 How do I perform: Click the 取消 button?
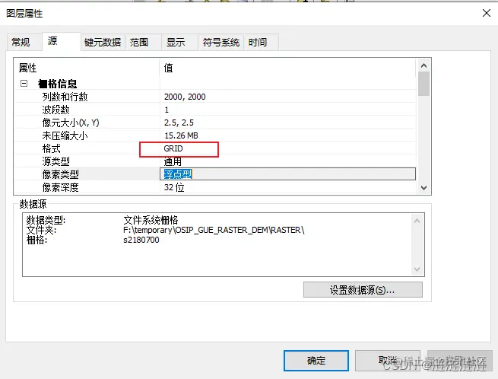388,361
